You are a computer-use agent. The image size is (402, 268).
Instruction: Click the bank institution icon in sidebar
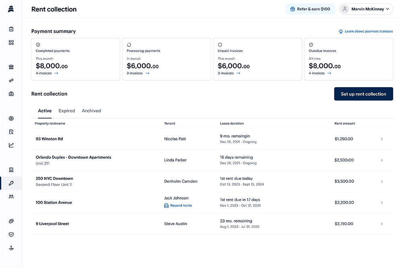[11, 67]
